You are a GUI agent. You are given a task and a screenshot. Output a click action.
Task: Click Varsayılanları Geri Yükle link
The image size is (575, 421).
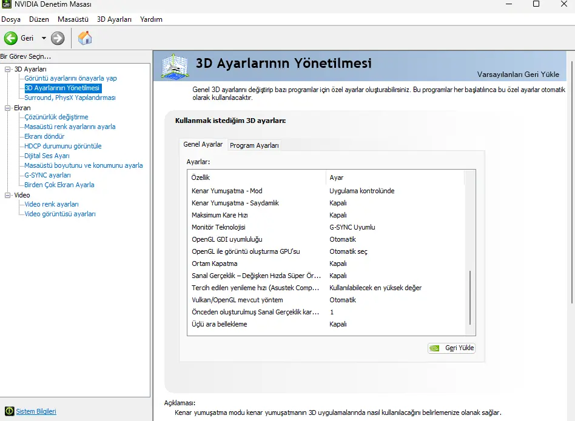click(x=518, y=75)
